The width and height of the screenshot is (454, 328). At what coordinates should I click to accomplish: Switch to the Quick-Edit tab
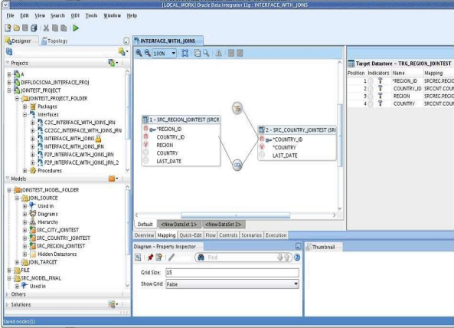tap(191, 235)
